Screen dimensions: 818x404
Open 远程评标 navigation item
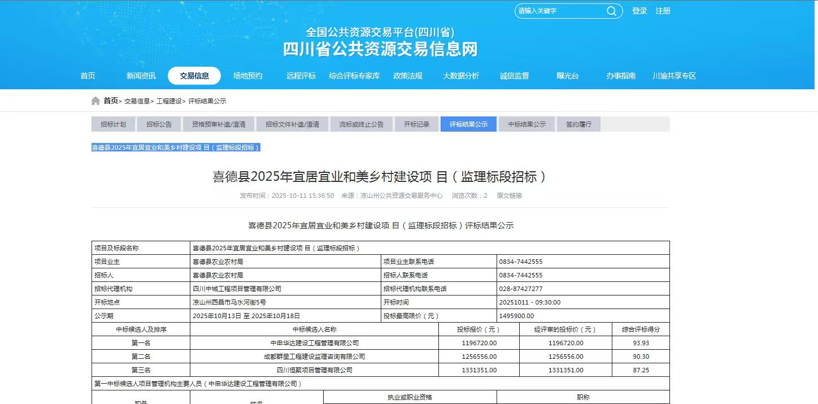tap(301, 76)
